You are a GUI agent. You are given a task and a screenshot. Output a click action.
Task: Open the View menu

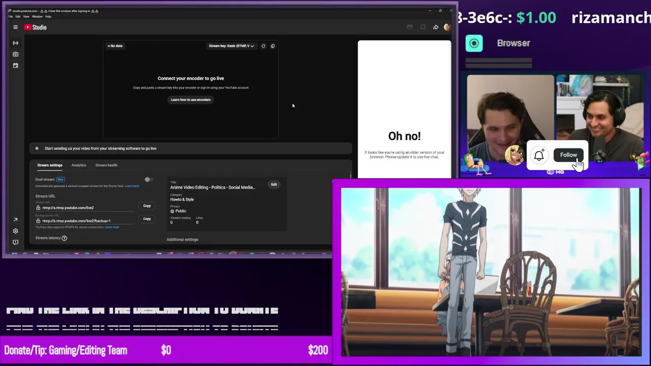pyautogui.click(x=26, y=16)
